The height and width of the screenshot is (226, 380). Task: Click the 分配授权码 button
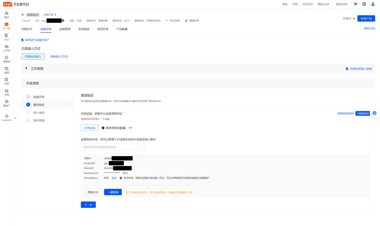click(363, 113)
